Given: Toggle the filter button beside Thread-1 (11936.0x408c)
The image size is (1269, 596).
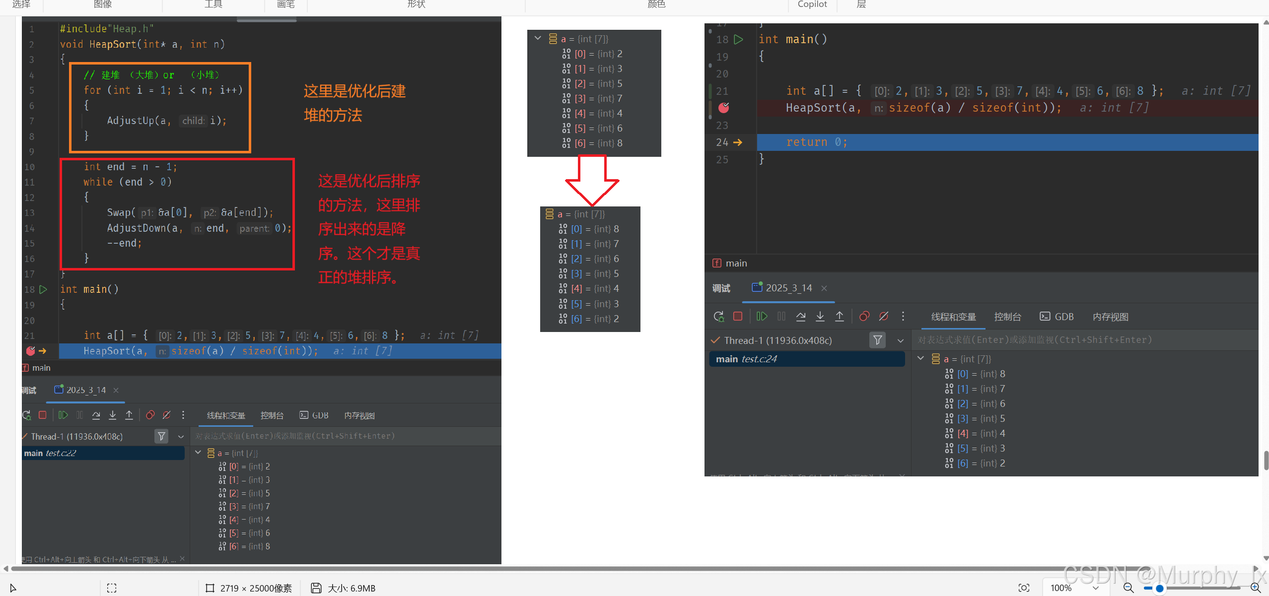Looking at the screenshot, I should click(878, 340).
